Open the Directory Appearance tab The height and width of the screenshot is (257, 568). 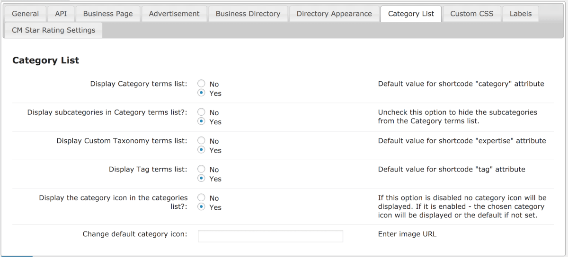[334, 14]
